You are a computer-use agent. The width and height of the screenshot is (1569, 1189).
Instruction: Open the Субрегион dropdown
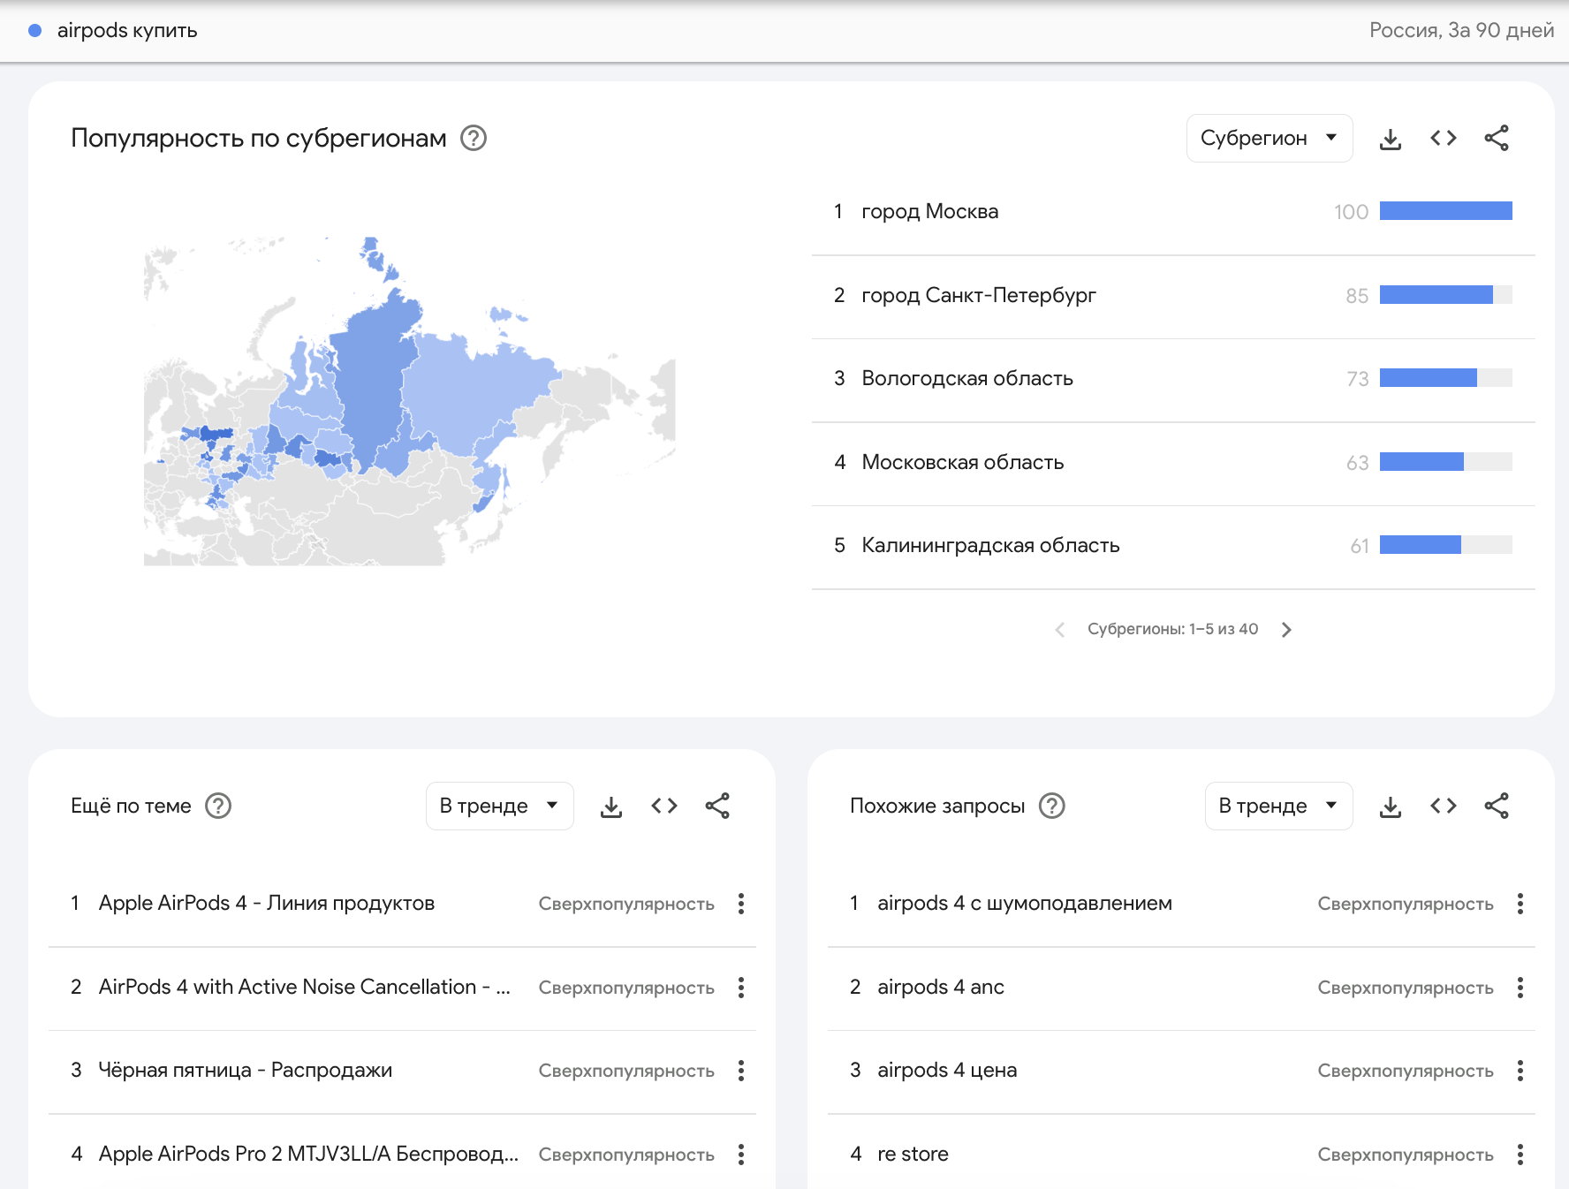[1270, 138]
